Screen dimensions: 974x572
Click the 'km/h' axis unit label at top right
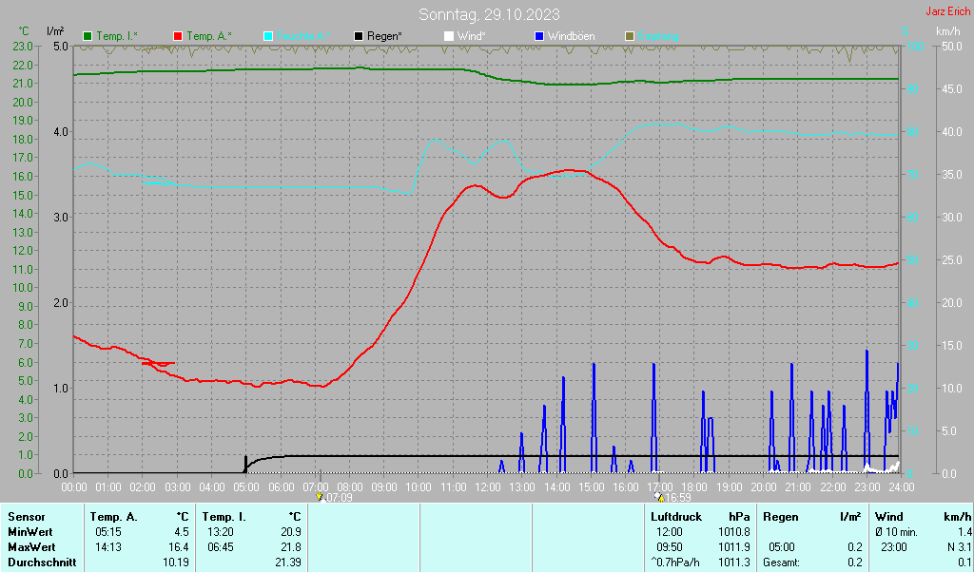[948, 31]
